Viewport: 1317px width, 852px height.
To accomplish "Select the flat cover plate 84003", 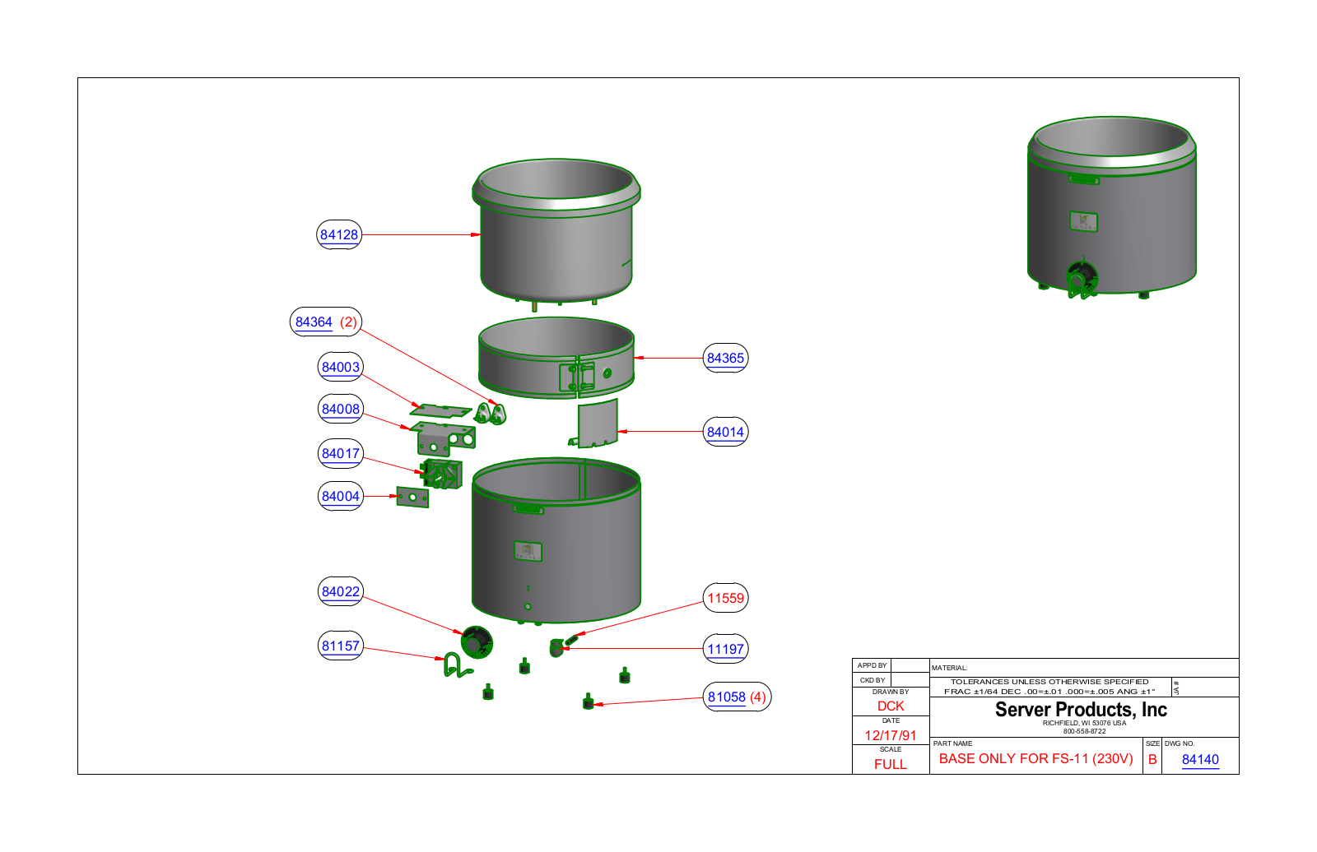I will click(441, 410).
